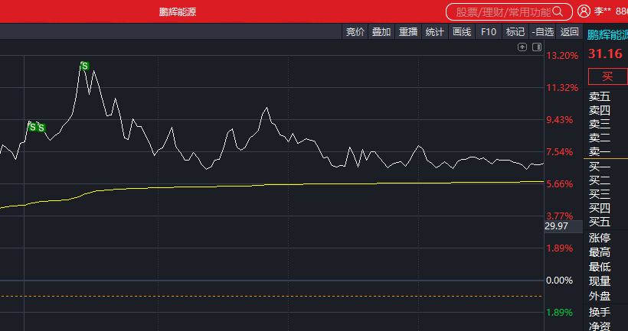Activate the 画线 drawing tool
Image resolution: width=628 pixels, height=331 pixels.
[461, 32]
